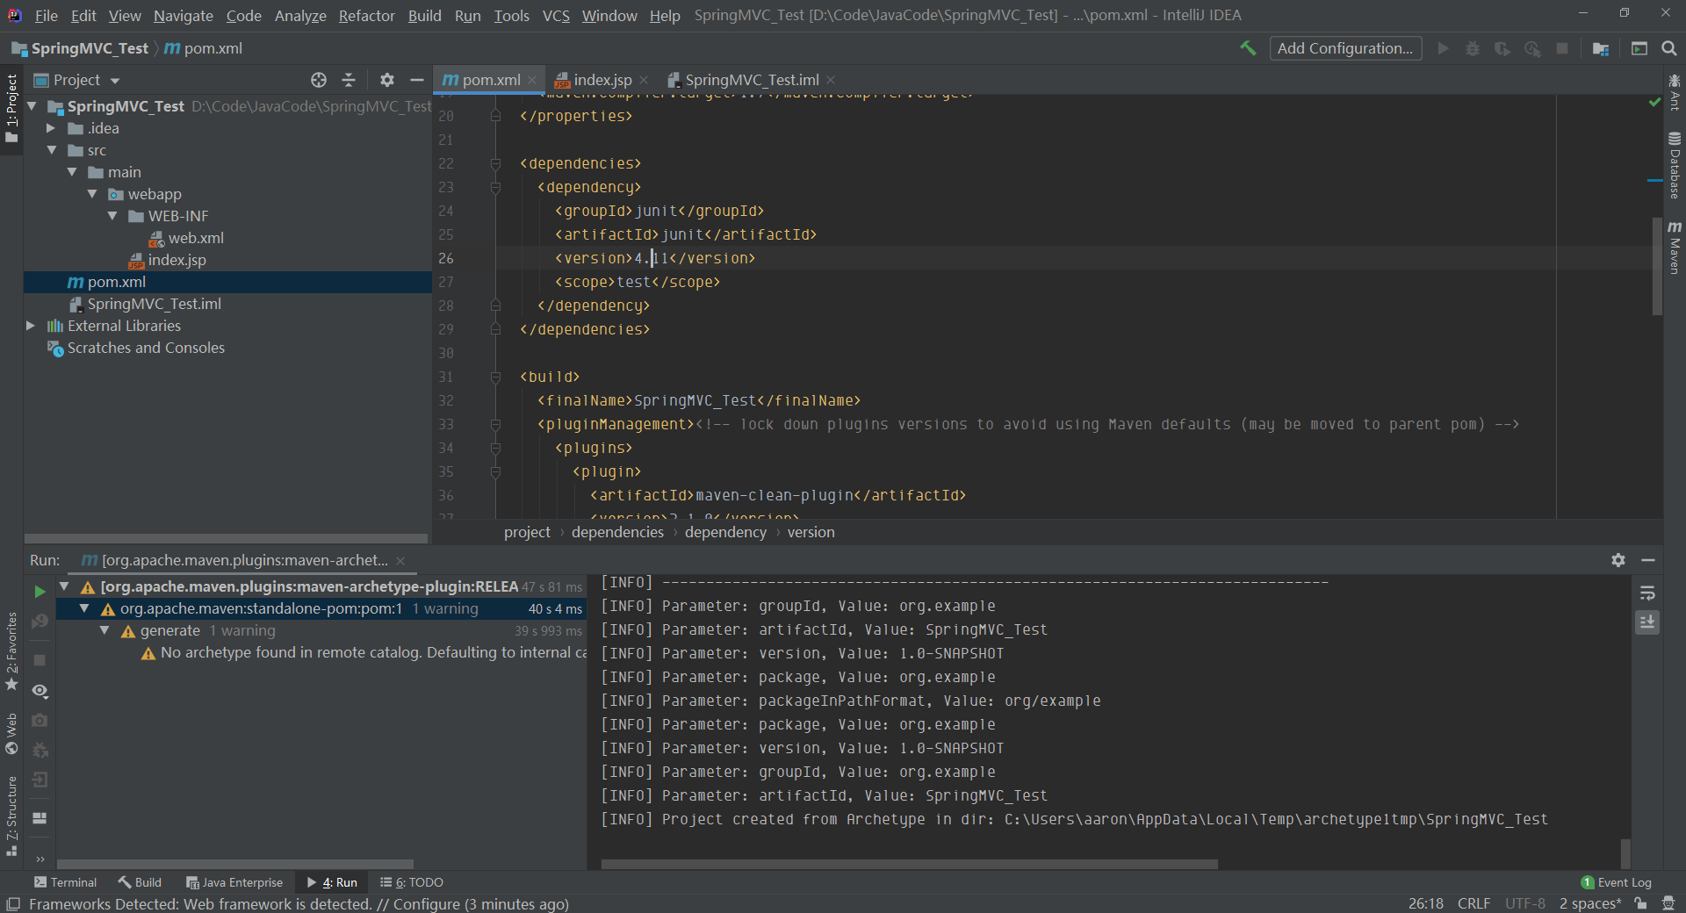Toggle soft-wrap in Run console
Screen dimensions: 1686x913
[1647, 593]
